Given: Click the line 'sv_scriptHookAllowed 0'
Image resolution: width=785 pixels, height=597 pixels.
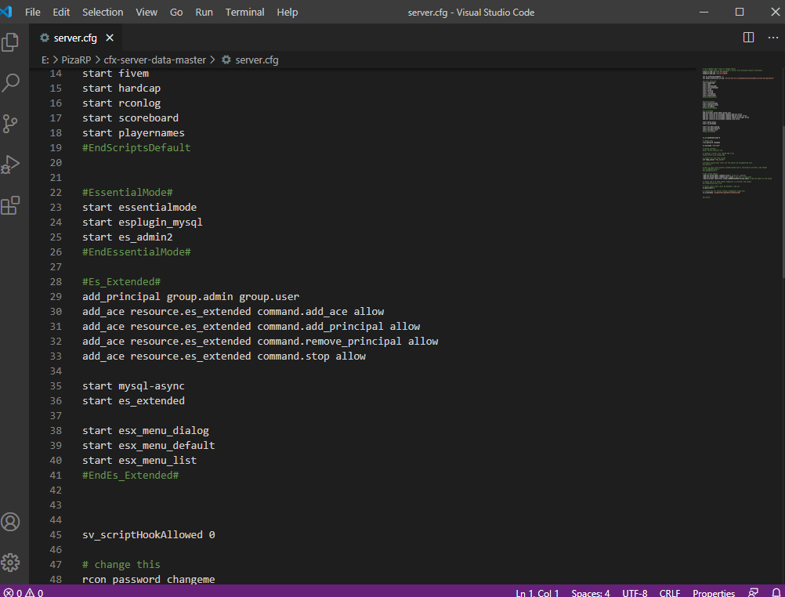Looking at the screenshot, I should coord(149,535).
